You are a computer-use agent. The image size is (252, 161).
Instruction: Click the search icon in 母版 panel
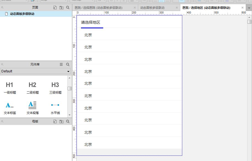click(x=68, y=121)
